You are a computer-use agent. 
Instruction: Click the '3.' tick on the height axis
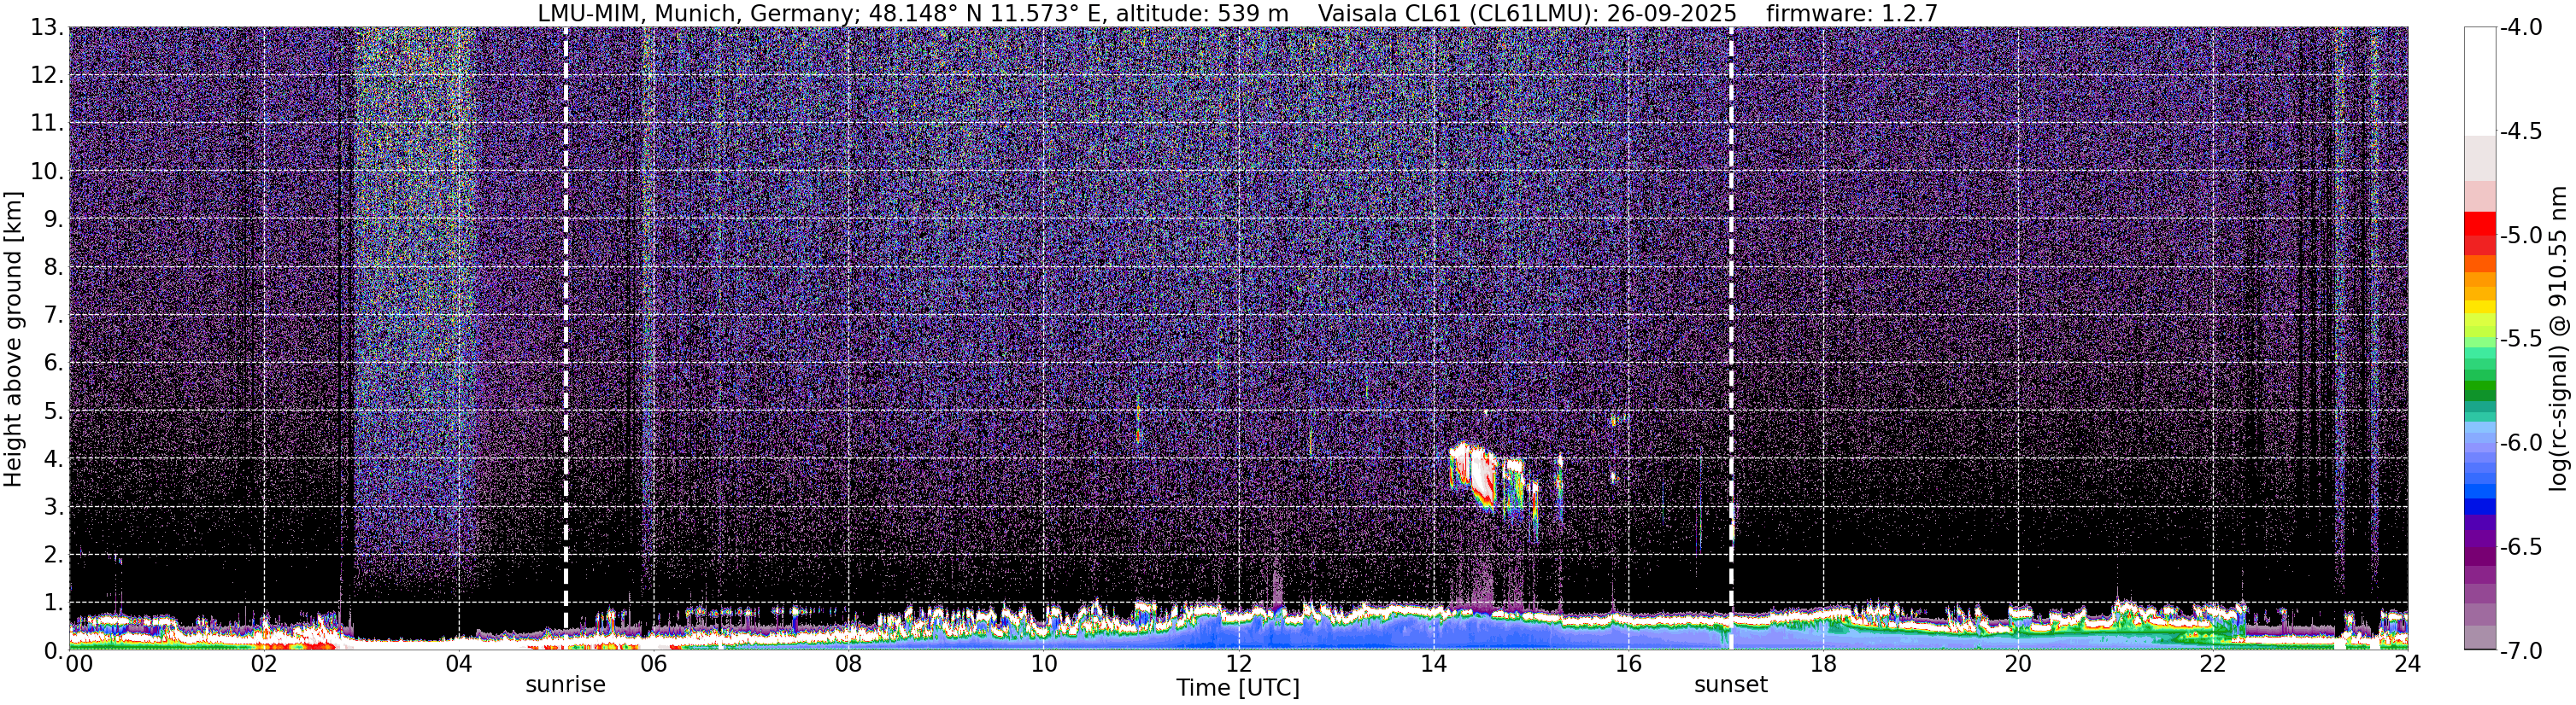tap(55, 507)
